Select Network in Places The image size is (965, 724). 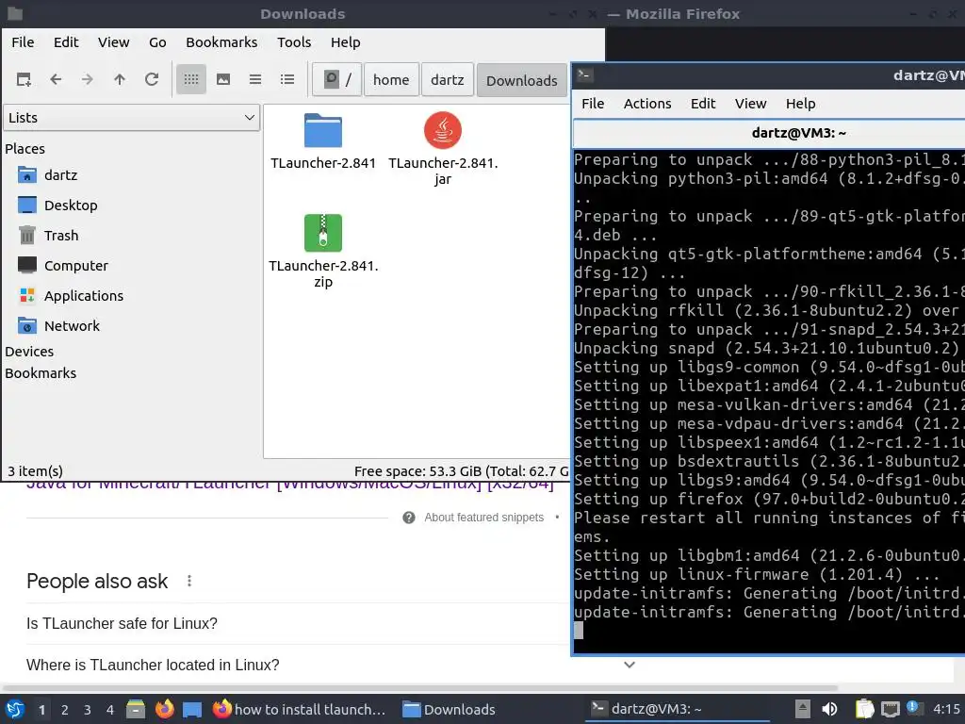[59, 326]
